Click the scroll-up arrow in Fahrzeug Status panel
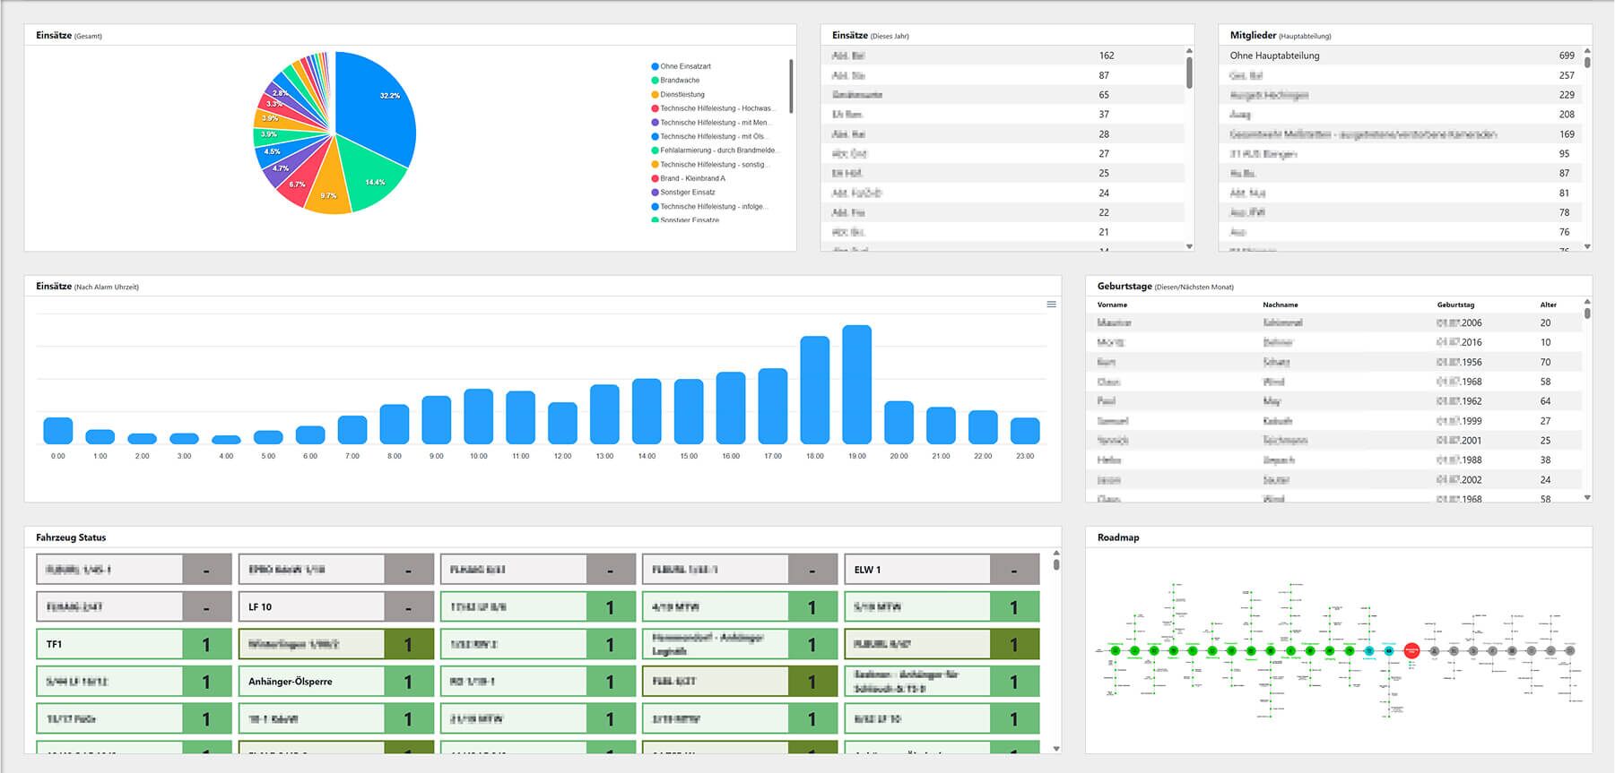The width and height of the screenshot is (1615, 773). pos(1056,554)
